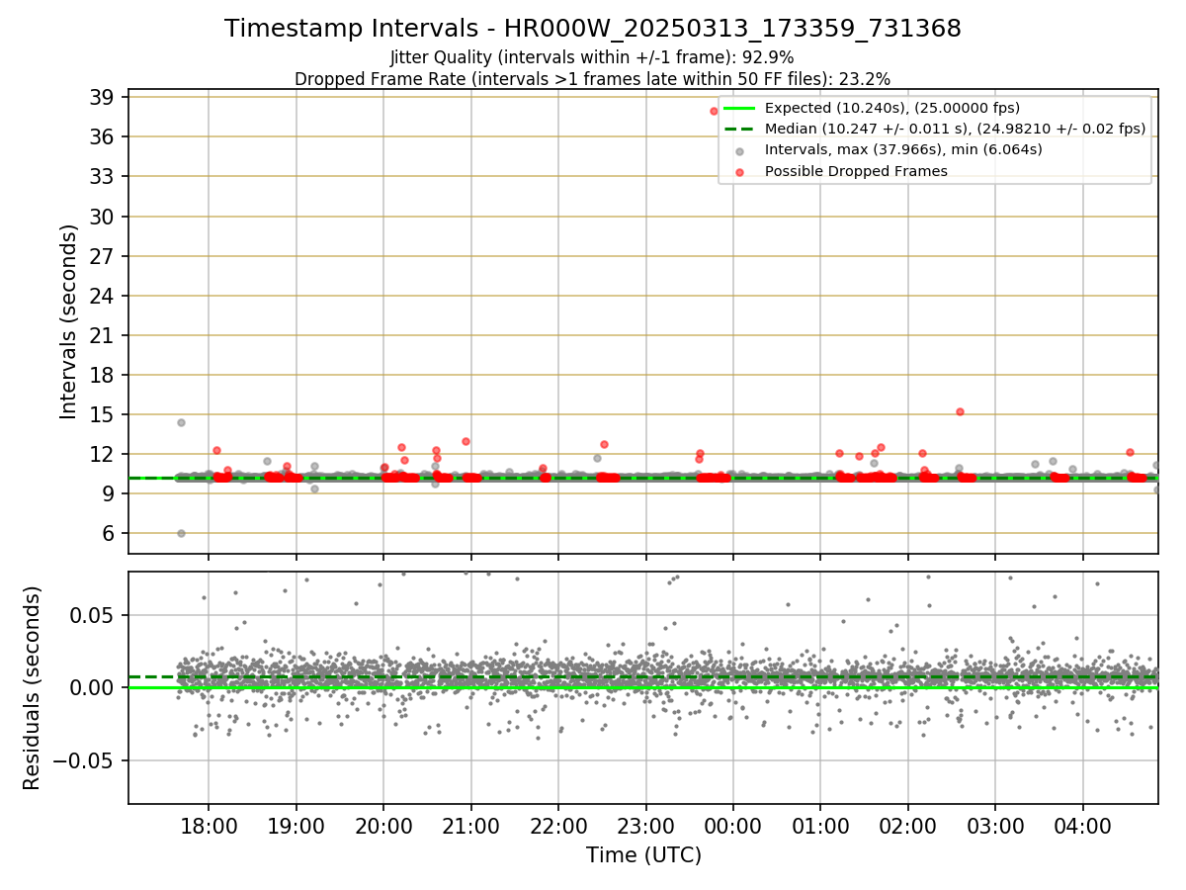Image resolution: width=1186 pixels, height=890 pixels.
Task: Click the solid green line sample in the legend
Action: [739, 108]
